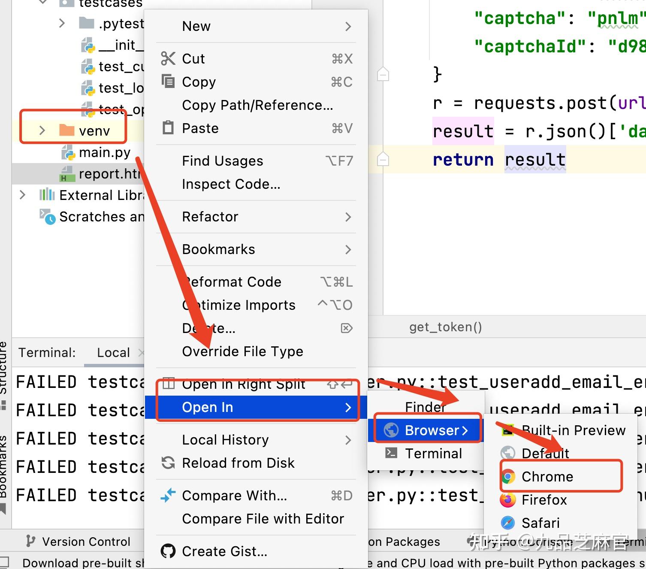This screenshot has width=646, height=569.
Task: Toggle fold marker beside closing brace line
Action: pyautogui.click(x=383, y=74)
